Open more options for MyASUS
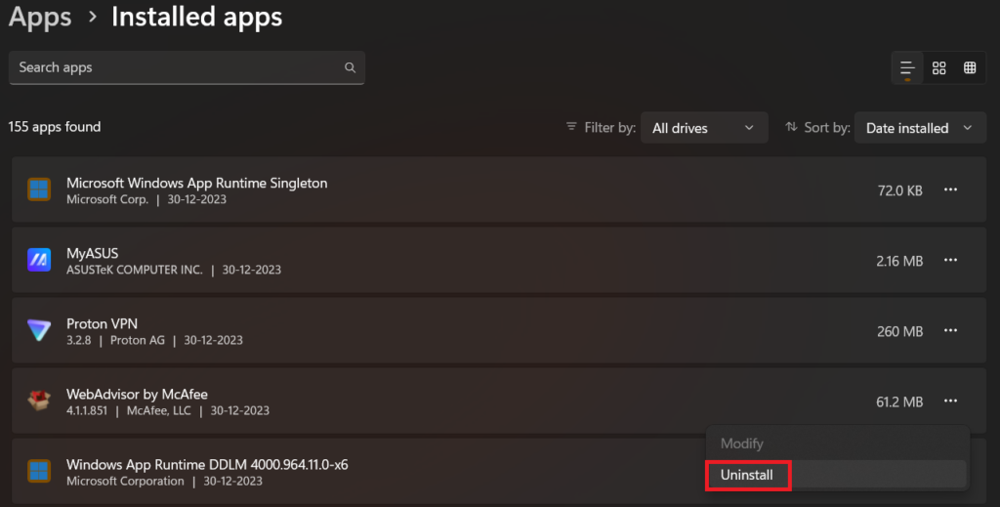This screenshot has height=507, width=1000. 950,261
